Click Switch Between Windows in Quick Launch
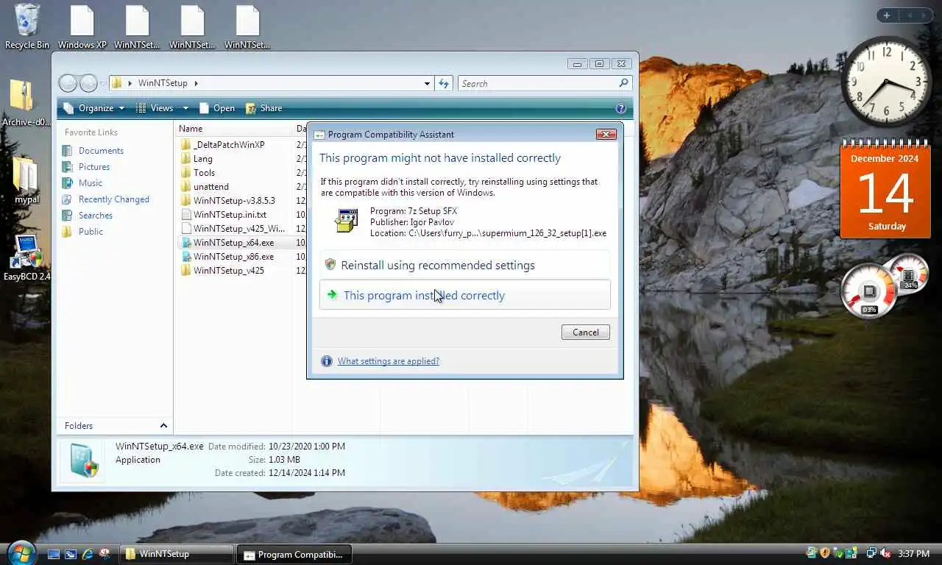The image size is (942, 565). click(x=71, y=554)
